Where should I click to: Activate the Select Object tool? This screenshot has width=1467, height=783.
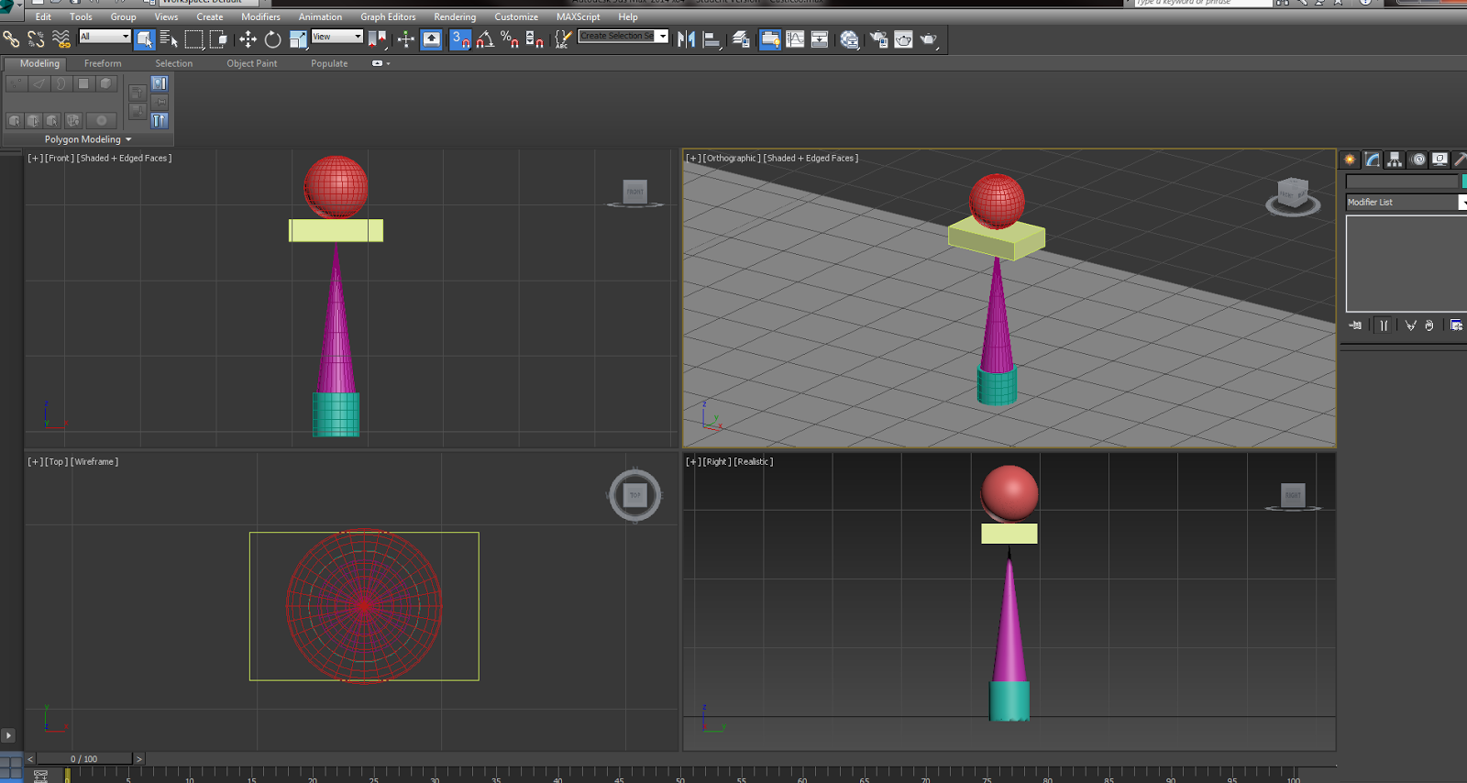tap(144, 39)
